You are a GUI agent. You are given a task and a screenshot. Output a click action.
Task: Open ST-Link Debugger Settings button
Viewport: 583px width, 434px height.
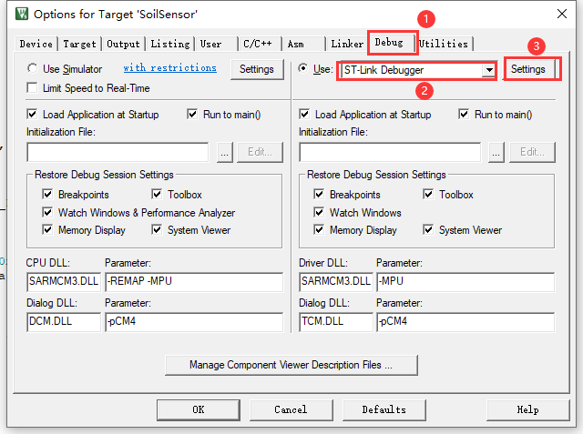(x=528, y=69)
